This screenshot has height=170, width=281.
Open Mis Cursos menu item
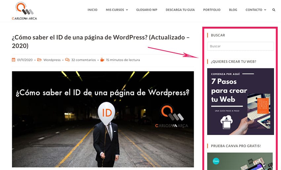pos(115,10)
